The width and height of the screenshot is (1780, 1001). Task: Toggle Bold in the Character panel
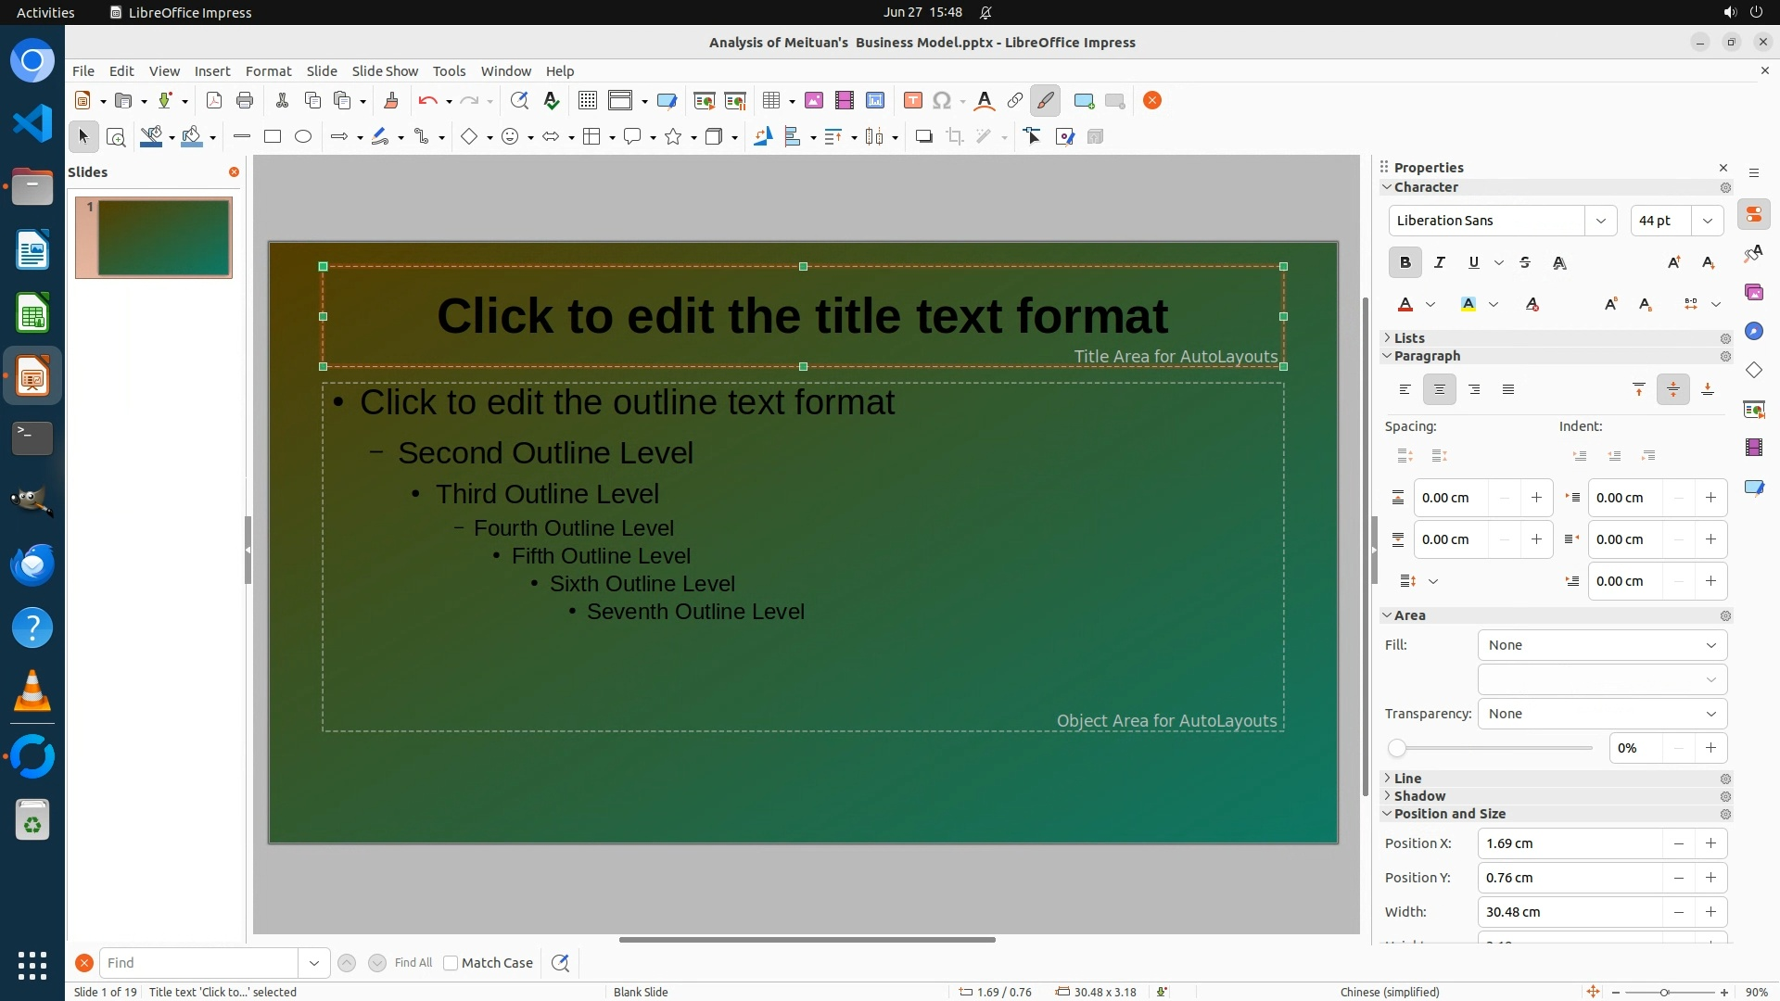(x=1405, y=263)
